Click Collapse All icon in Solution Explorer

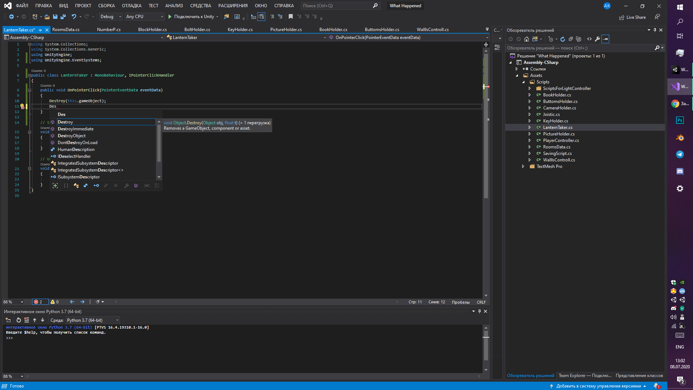point(571,39)
